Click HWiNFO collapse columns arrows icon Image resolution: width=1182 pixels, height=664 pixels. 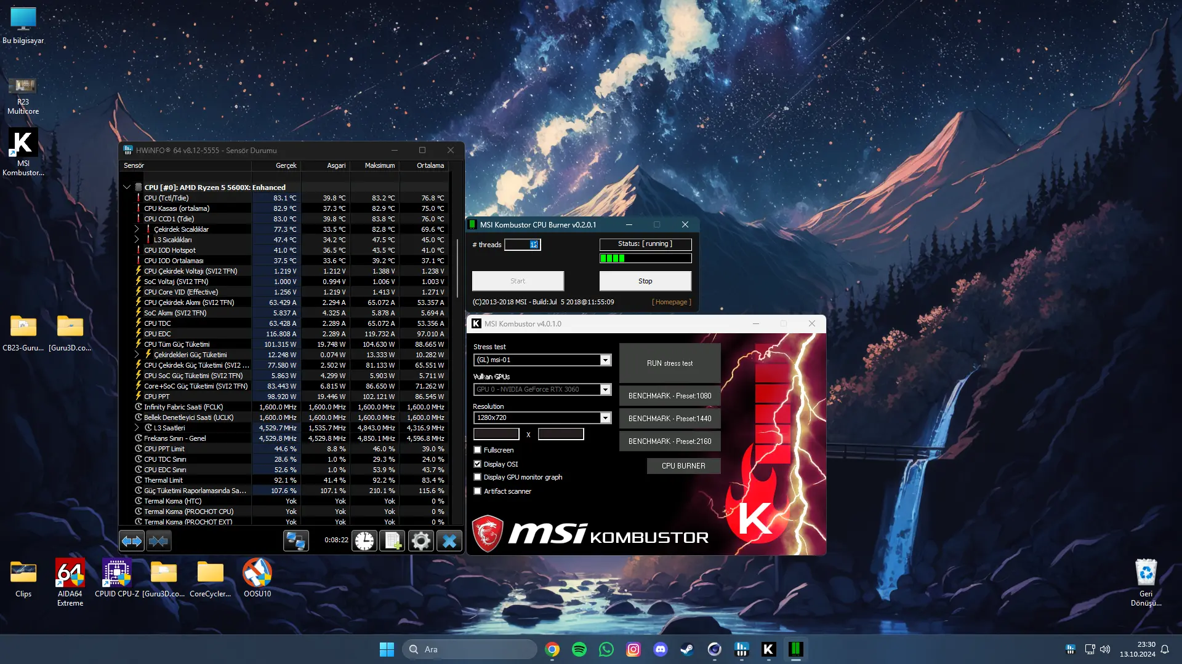159,541
